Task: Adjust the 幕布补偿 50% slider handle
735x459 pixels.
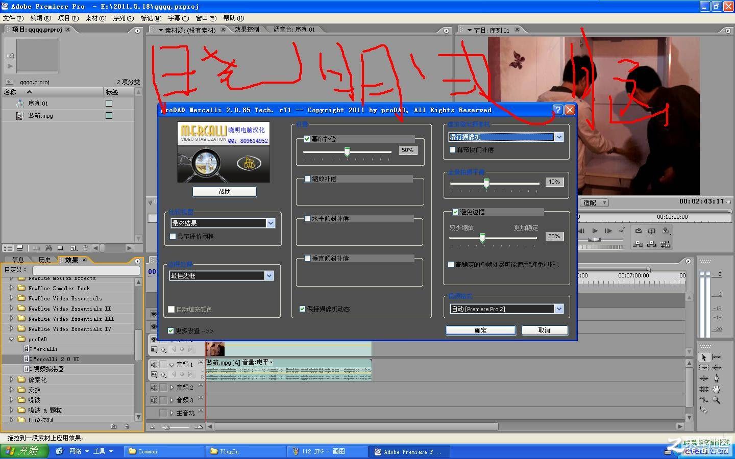Action: tap(347, 151)
